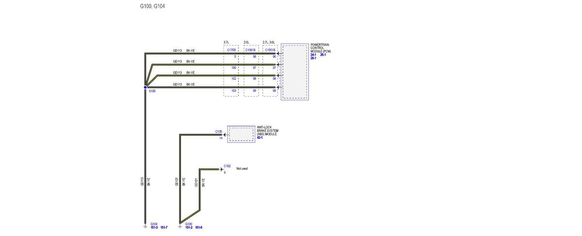582x236 pixels.
Task: Select ground label G100
Action: (x=188, y=224)
